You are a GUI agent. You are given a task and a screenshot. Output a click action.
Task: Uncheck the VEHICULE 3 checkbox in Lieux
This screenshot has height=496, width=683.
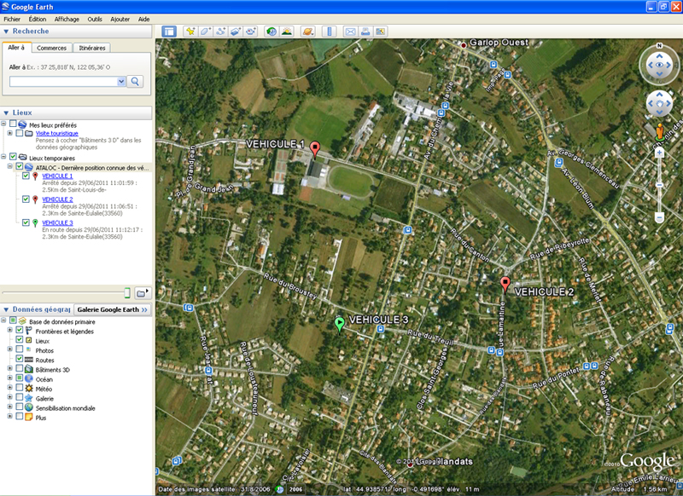point(26,222)
